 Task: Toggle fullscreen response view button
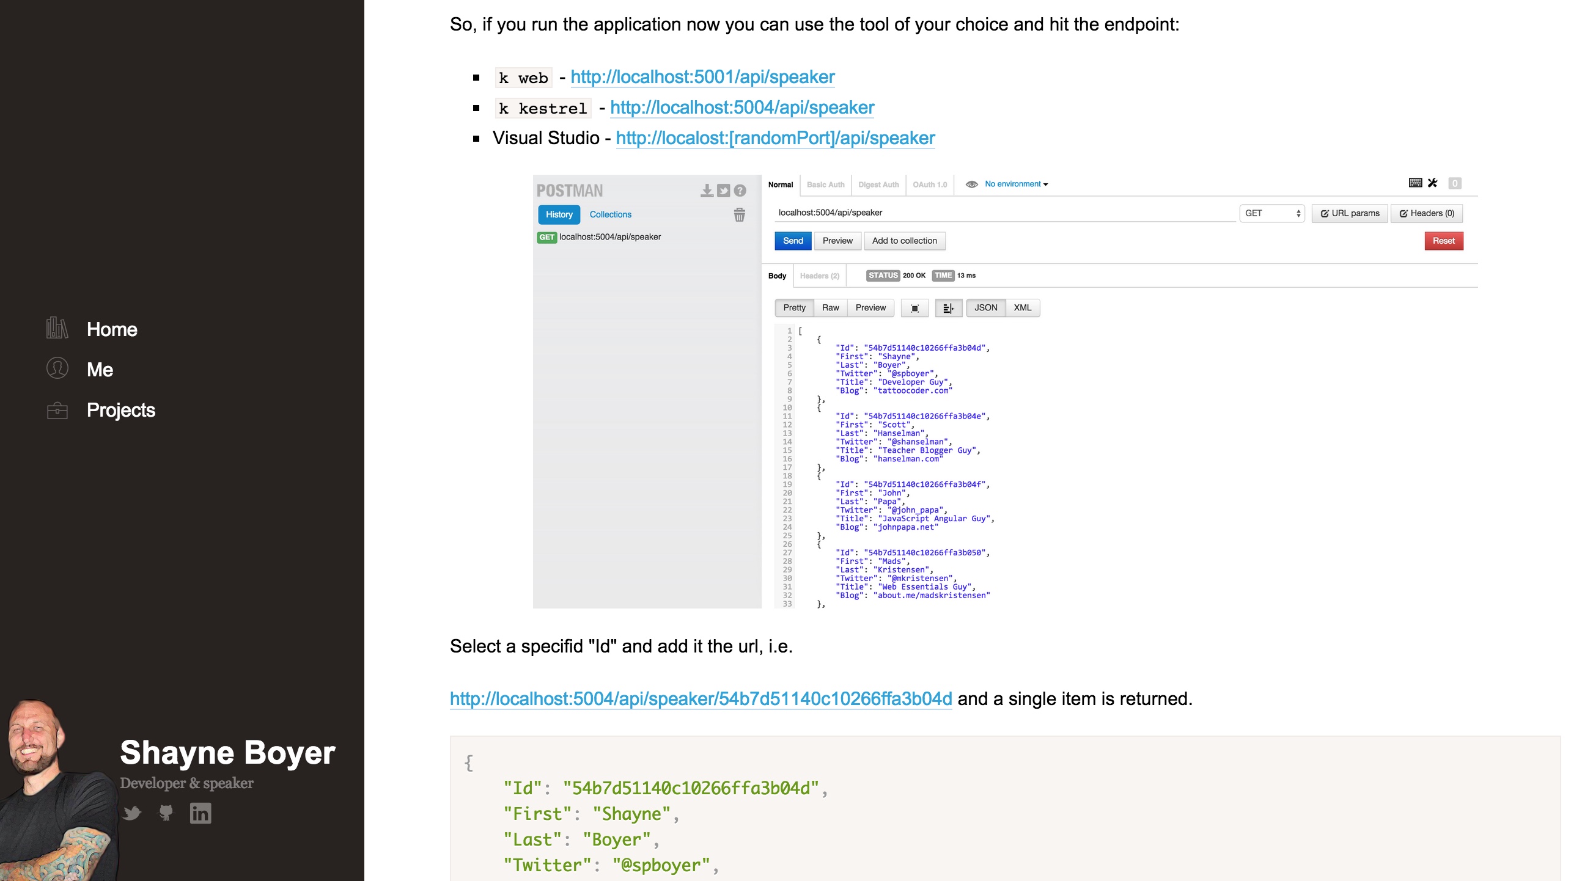[x=914, y=308]
